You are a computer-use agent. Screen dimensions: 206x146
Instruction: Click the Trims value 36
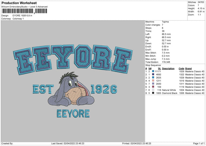pos(163,31)
